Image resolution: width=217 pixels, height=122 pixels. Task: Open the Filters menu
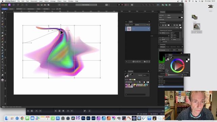tap(59, 1)
